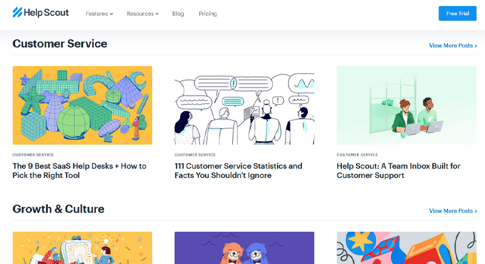Click the Help Scout logo

pyautogui.click(x=41, y=13)
